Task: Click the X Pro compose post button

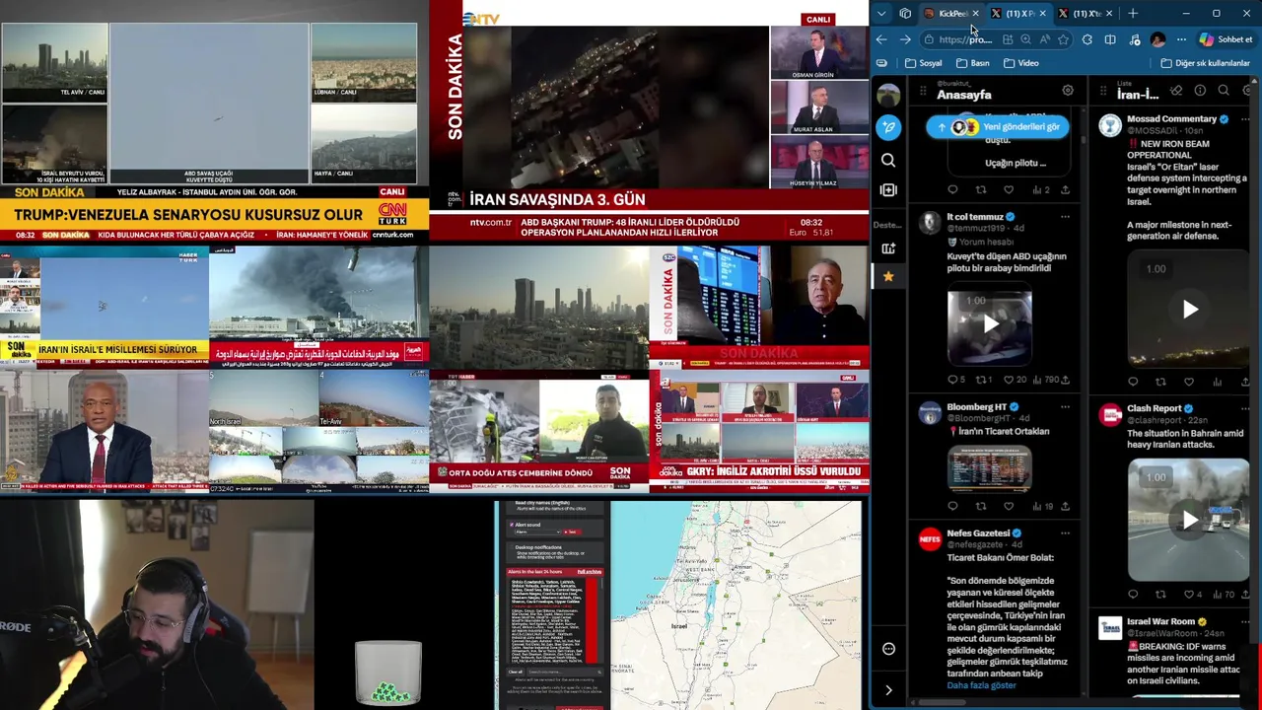Action: [x=888, y=127]
